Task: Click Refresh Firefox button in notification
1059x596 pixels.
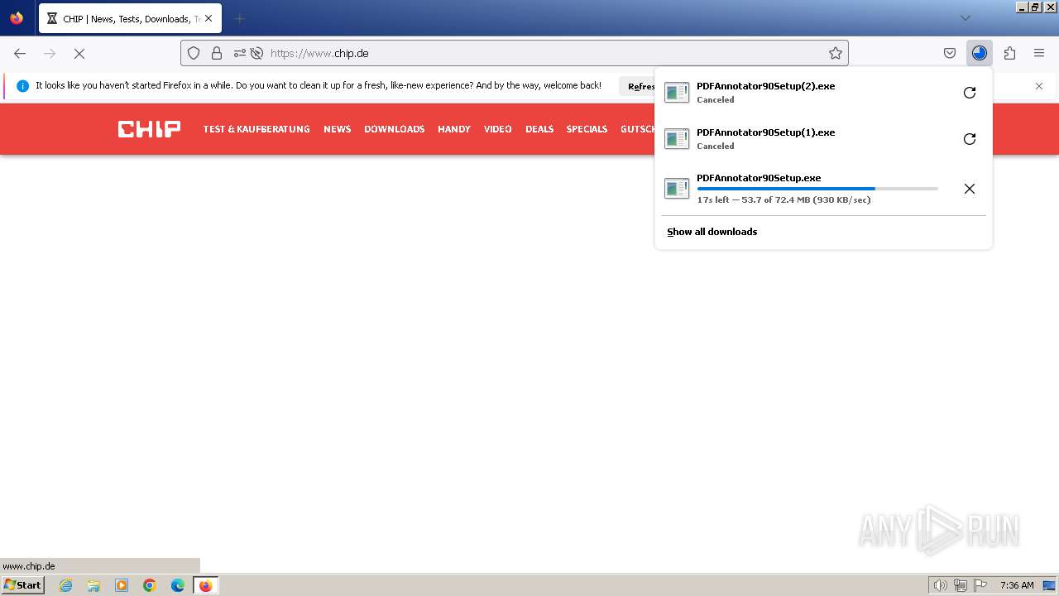Action: [x=641, y=86]
